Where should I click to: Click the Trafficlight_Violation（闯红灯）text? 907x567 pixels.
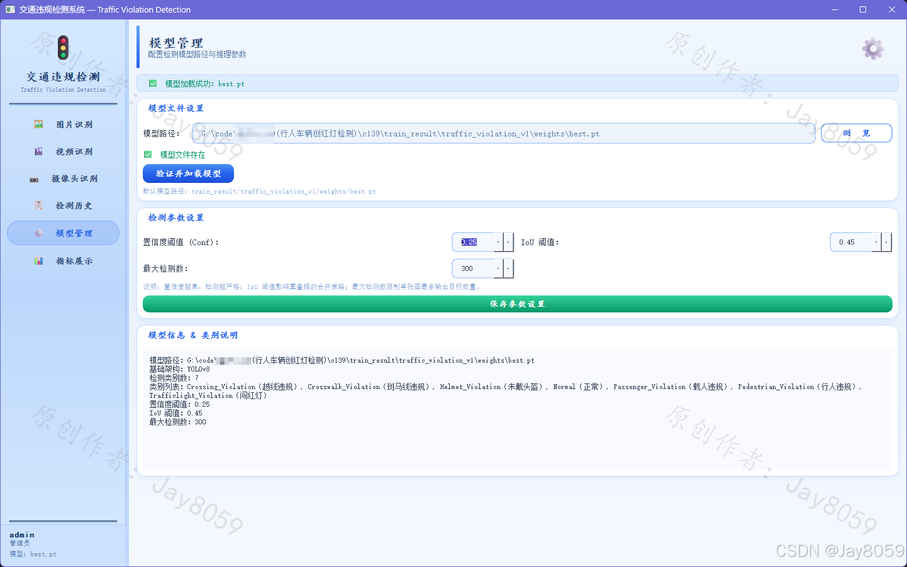click(x=208, y=395)
